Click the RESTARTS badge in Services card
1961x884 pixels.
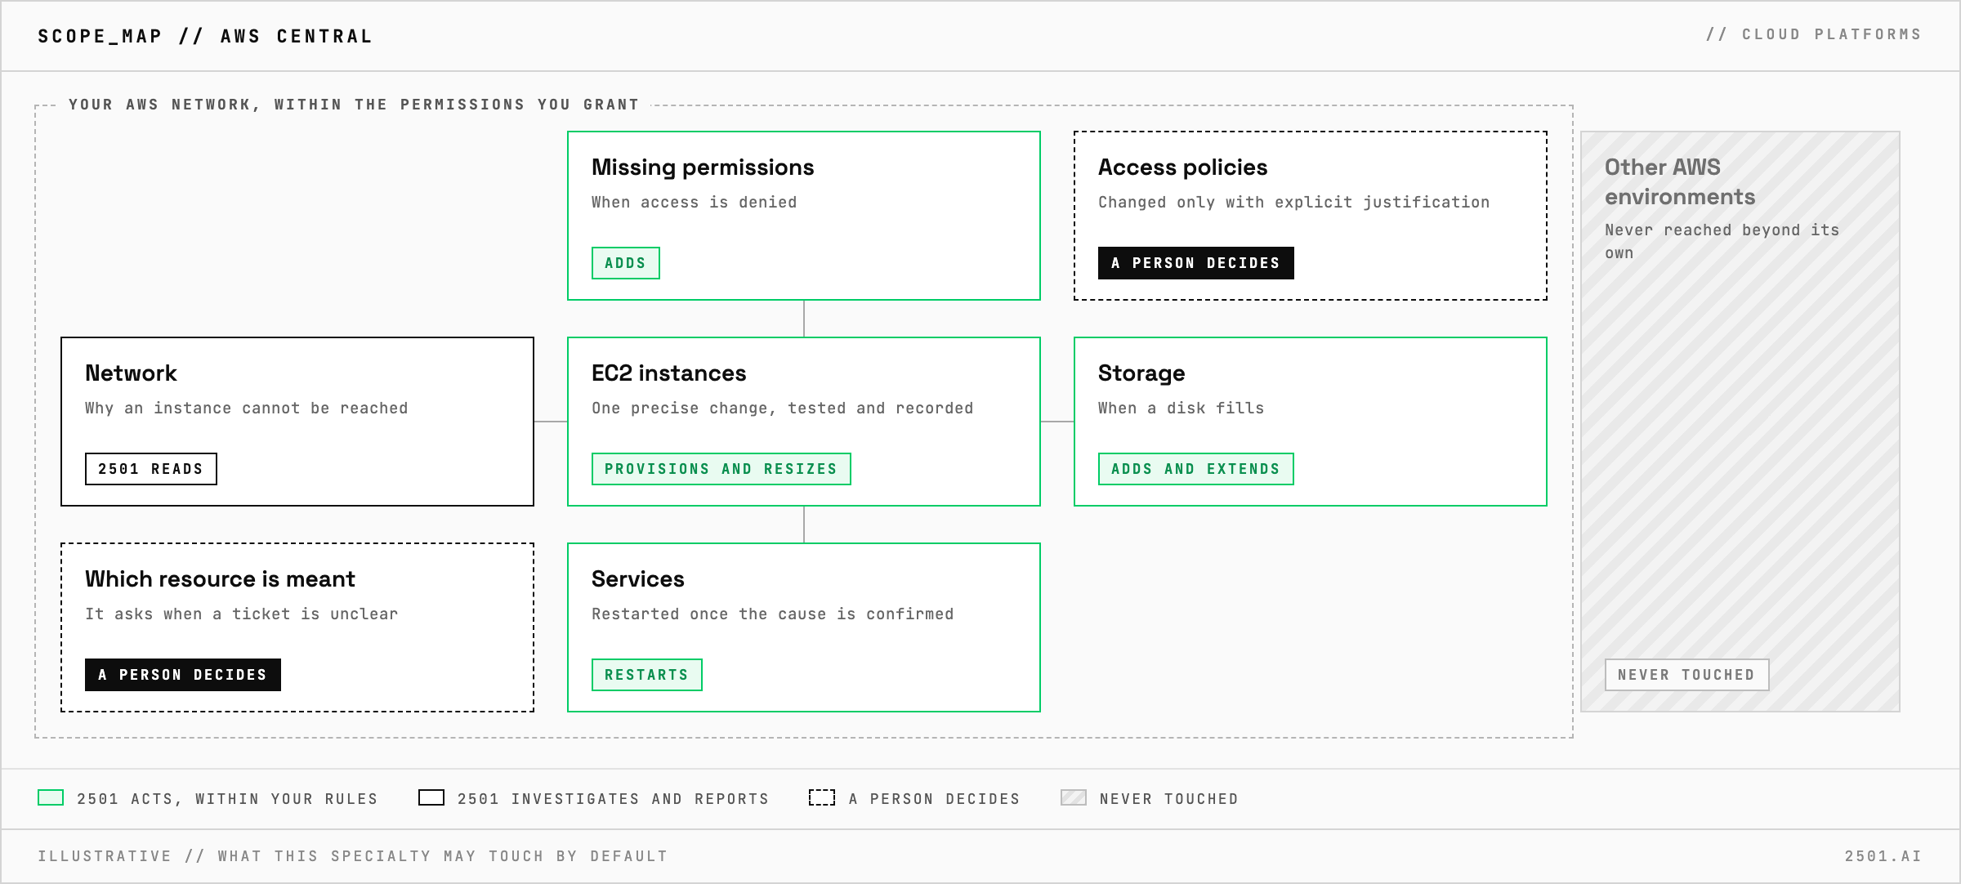coord(647,675)
